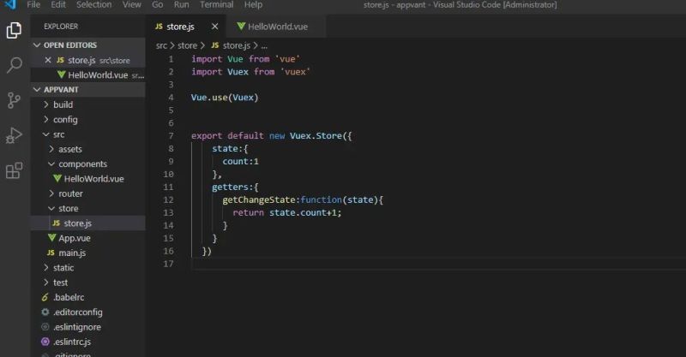Click the .editorconfig gear icon
The image size is (686, 357).
pyautogui.click(x=45, y=312)
